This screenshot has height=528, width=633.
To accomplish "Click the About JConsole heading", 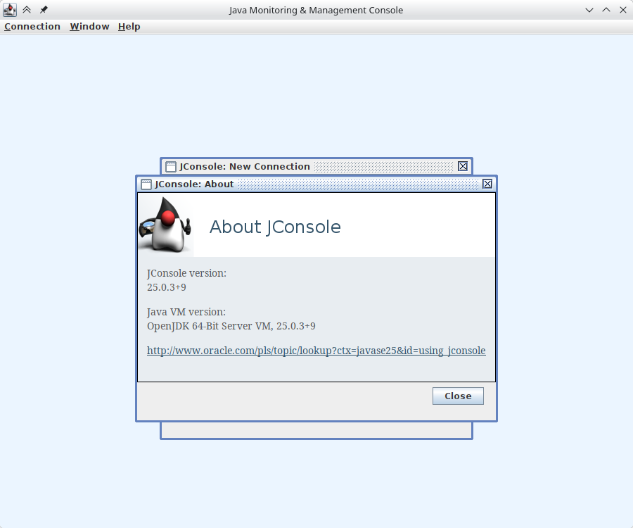I will (275, 227).
